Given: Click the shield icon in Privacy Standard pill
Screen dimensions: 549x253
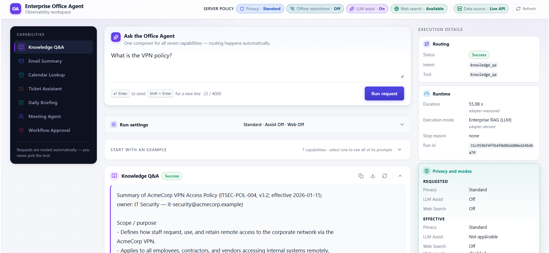Looking at the screenshot, I should click(x=242, y=9).
